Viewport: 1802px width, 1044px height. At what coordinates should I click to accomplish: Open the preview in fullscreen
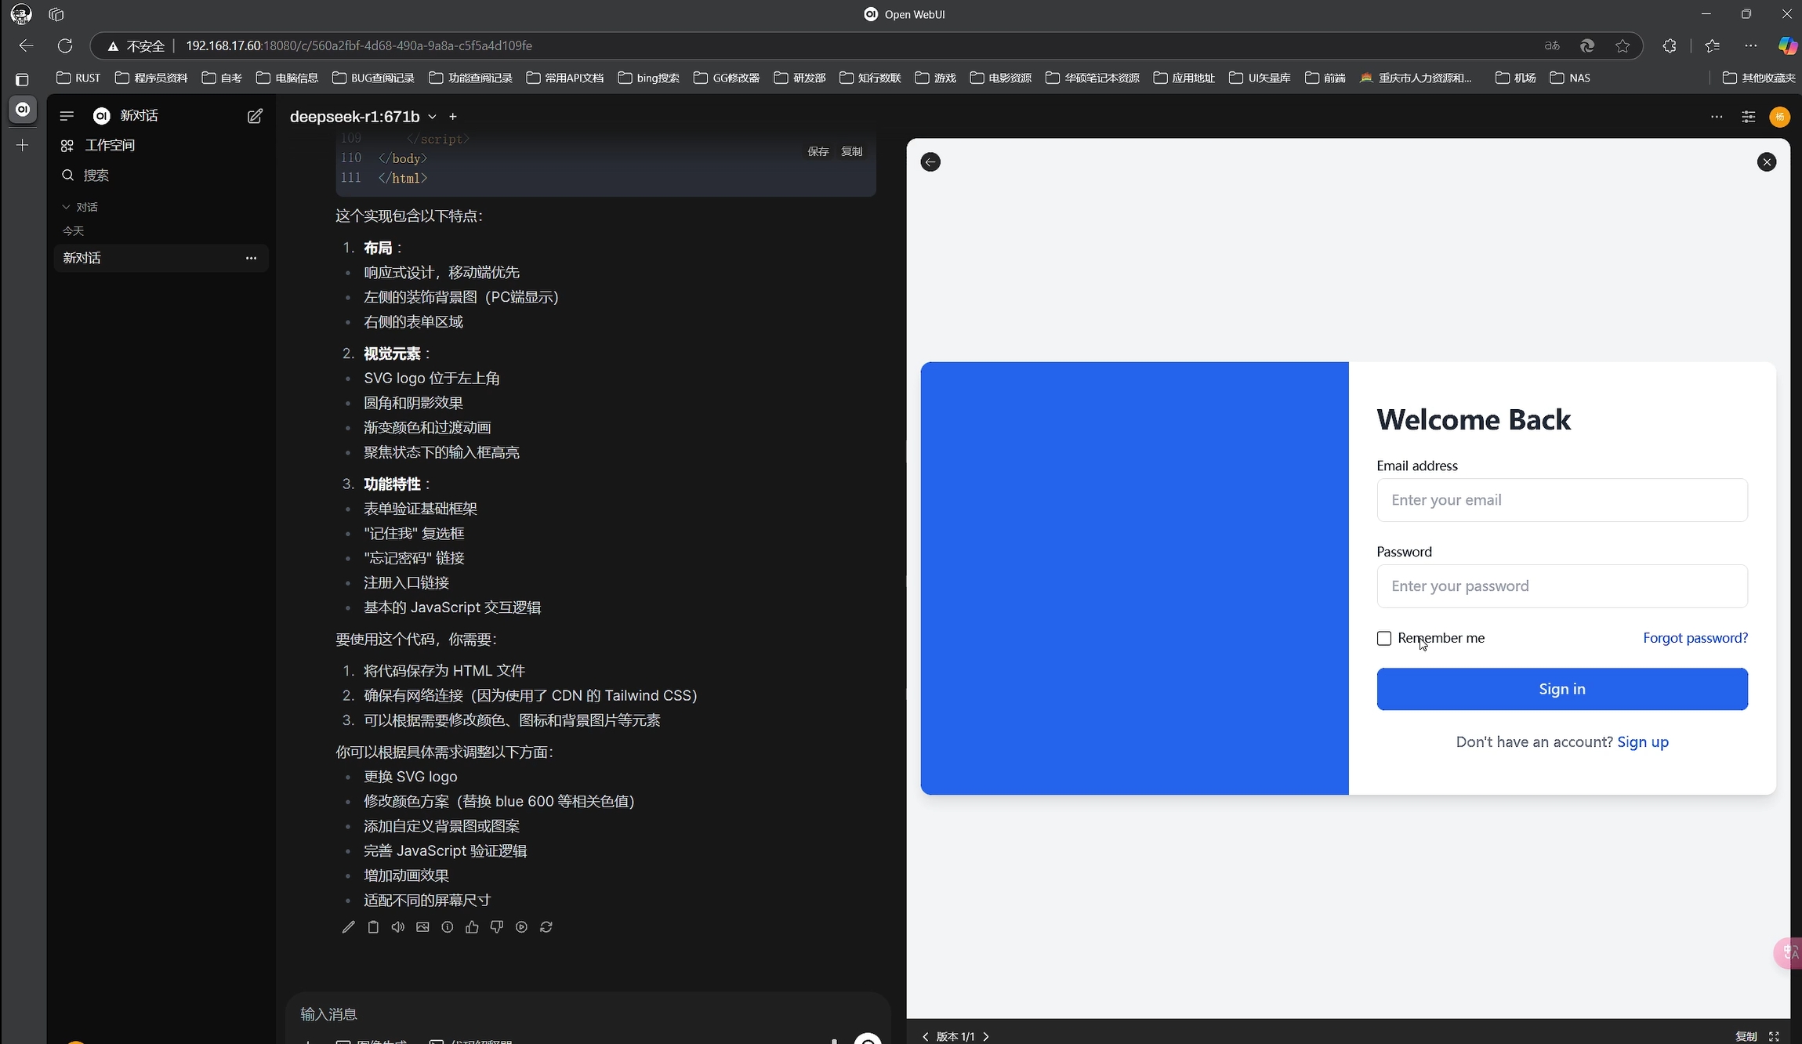[x=1774, y=1036]
